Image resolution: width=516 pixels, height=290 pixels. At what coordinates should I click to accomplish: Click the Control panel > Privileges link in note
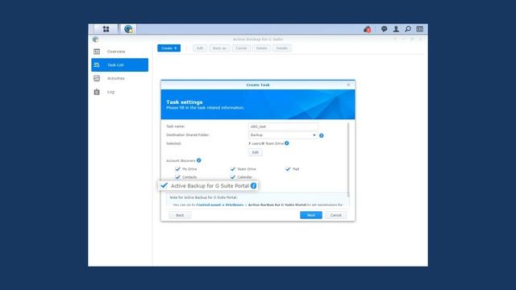click(x=220, y=205)
